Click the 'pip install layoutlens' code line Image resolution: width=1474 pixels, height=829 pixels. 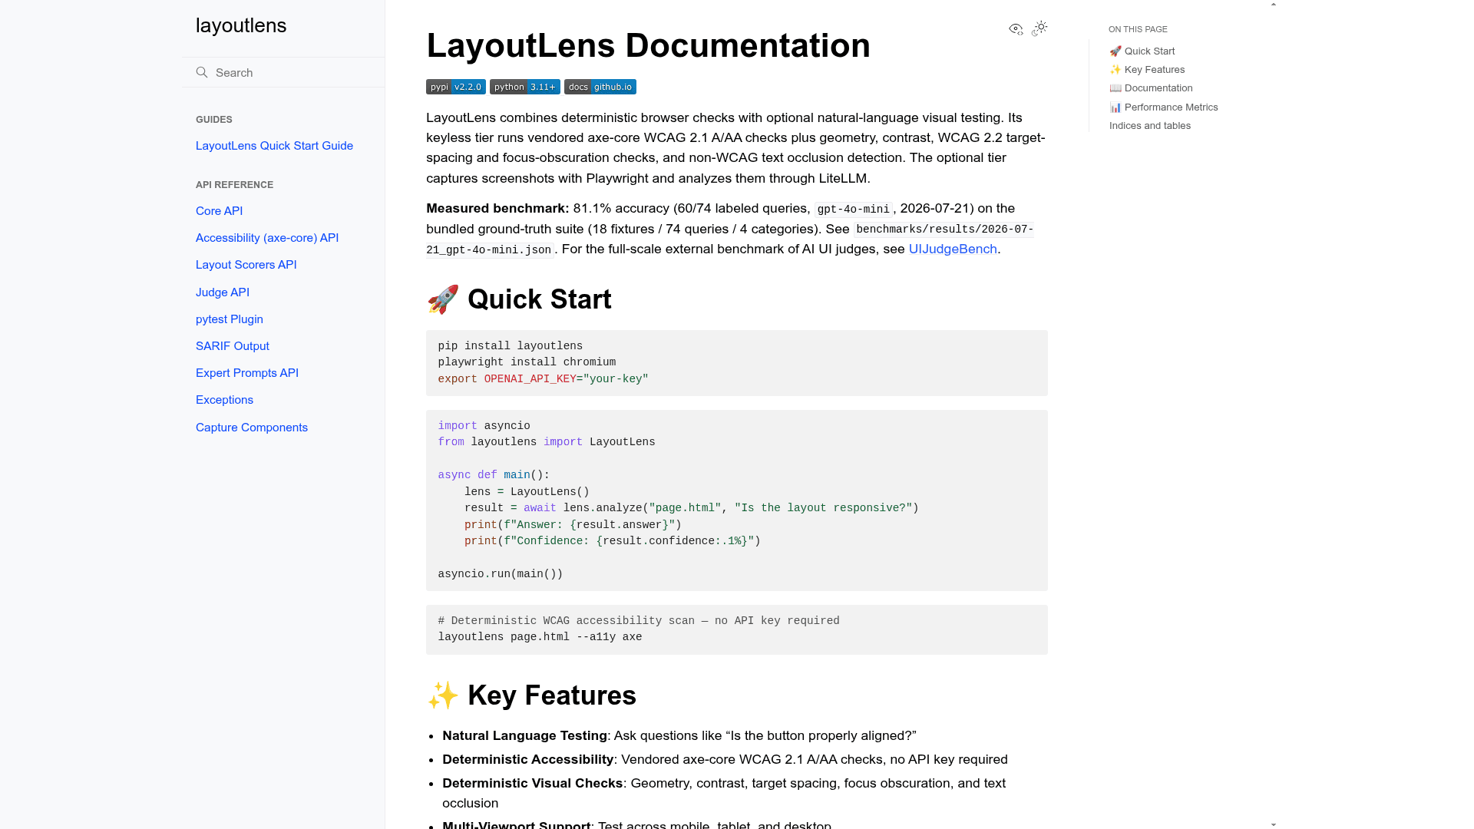(510, 346)
